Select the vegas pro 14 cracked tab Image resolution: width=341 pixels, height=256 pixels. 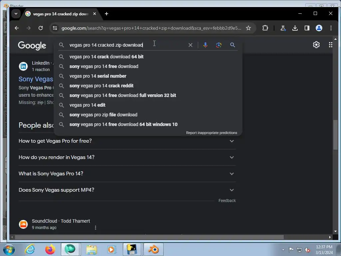tap(60, 14)
